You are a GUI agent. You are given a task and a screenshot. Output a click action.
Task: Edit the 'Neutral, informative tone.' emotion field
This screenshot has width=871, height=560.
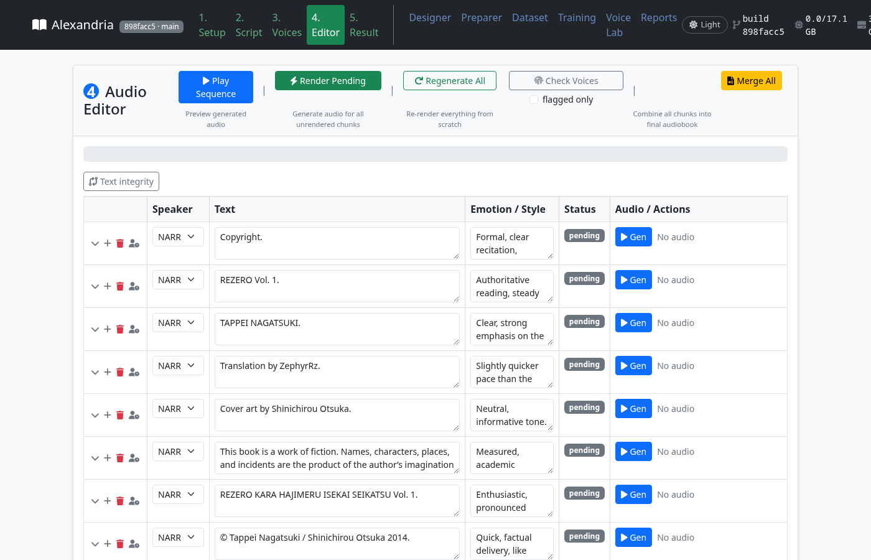tap(512, 415)
